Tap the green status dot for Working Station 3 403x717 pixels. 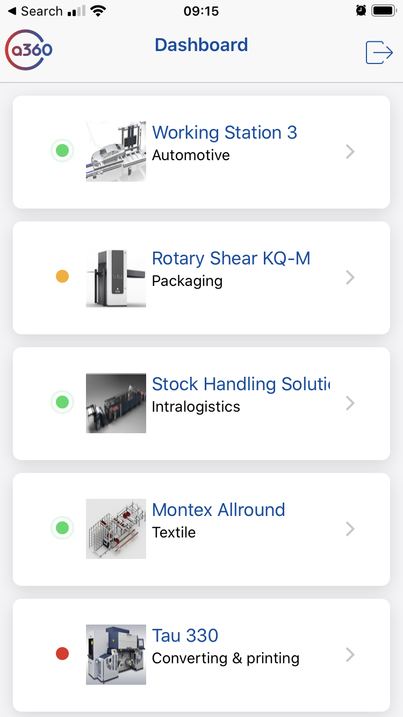[x=62, y=150]
